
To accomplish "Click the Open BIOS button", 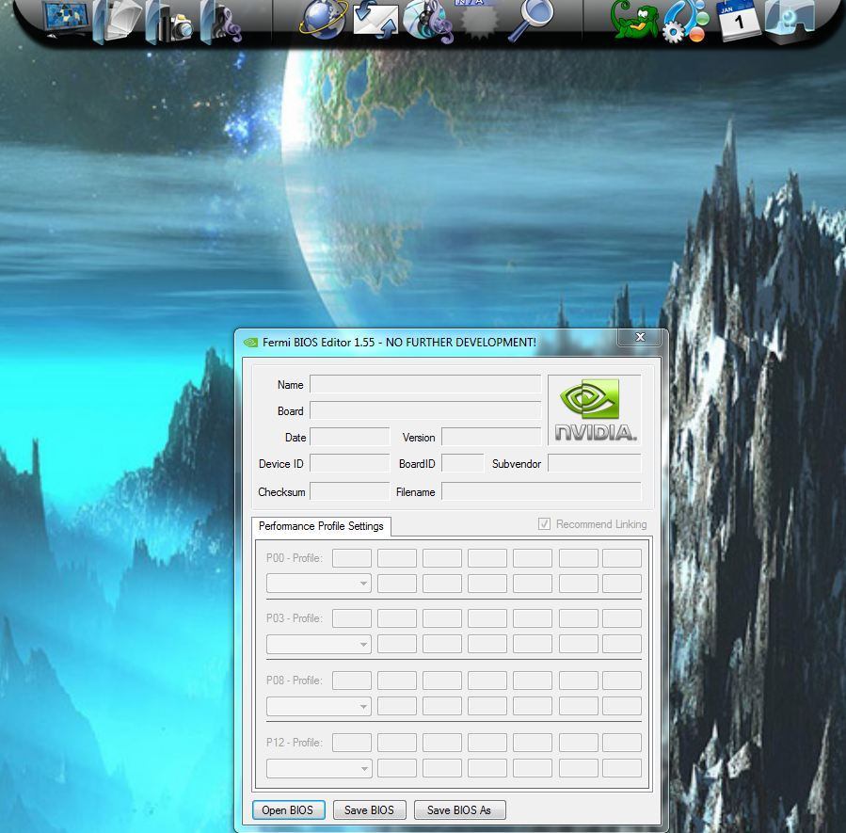I will (288, 809).
